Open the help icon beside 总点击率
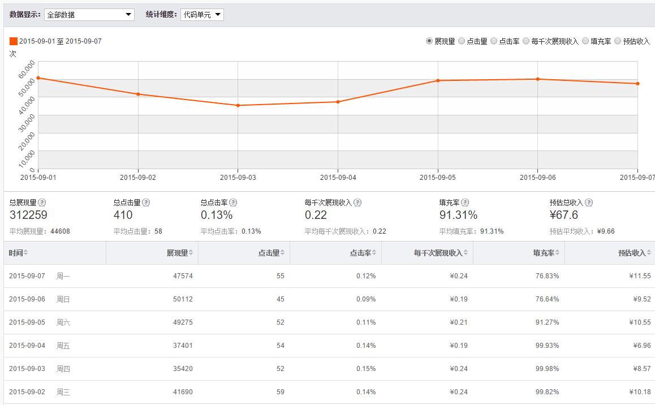This screenshot has width=655, height=405. click(232, 202)
